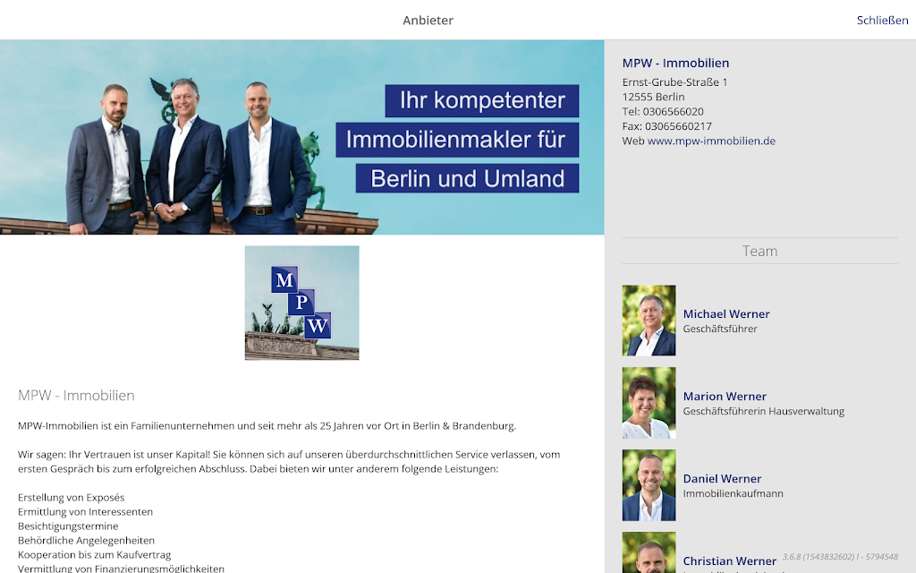
Task: Tap Daniel Werner's portrait photo
Action: [x=649, y=485]
